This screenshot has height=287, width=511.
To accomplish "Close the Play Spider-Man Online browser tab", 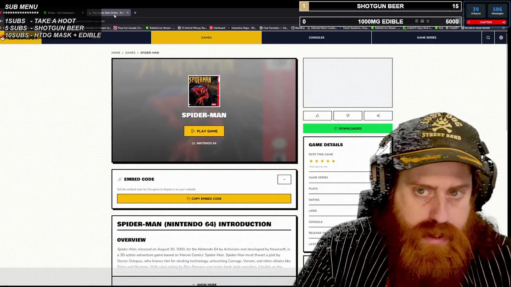I will click(x=128, y=13).
